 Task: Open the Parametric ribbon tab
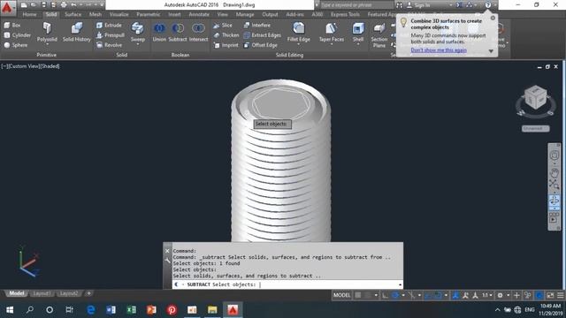coord(148,14)
